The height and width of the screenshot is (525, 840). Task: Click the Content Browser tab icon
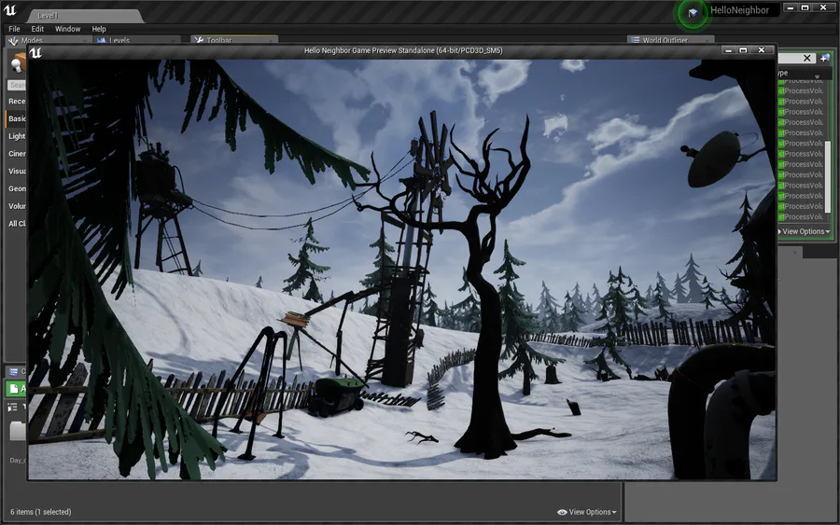coord(13,371)
